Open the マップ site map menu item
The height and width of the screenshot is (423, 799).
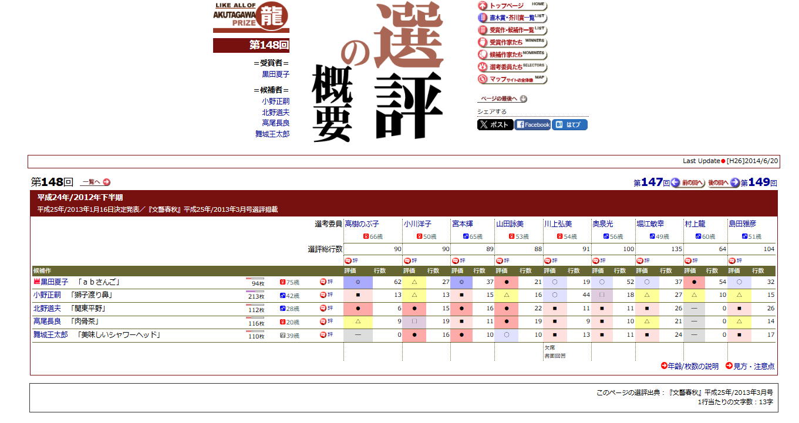pyautogui.click(x=511, y=79)
